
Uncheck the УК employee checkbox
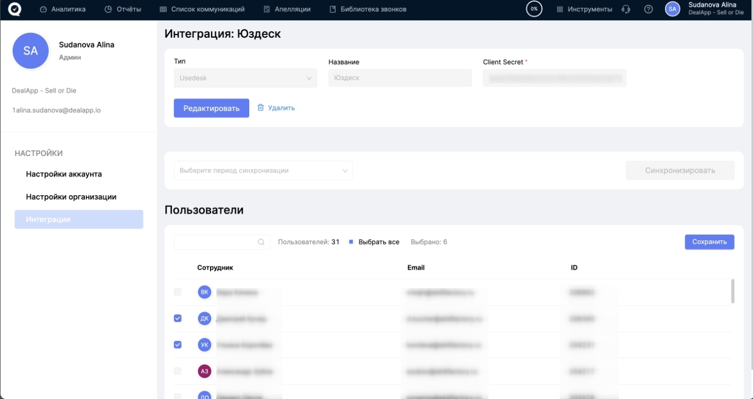tap(178, 345)
